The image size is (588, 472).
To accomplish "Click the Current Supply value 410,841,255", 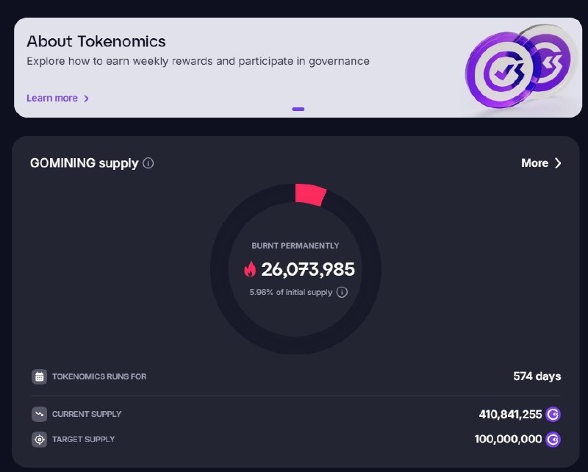I will (510, 414).
